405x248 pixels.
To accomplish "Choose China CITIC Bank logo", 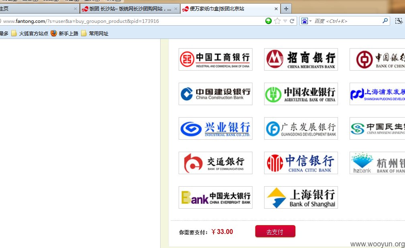I will [301, 163].
